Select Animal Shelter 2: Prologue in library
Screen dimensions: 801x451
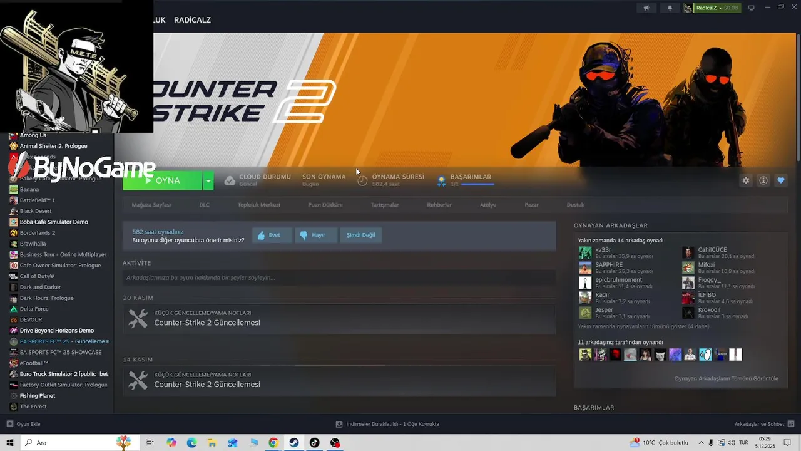53,146
